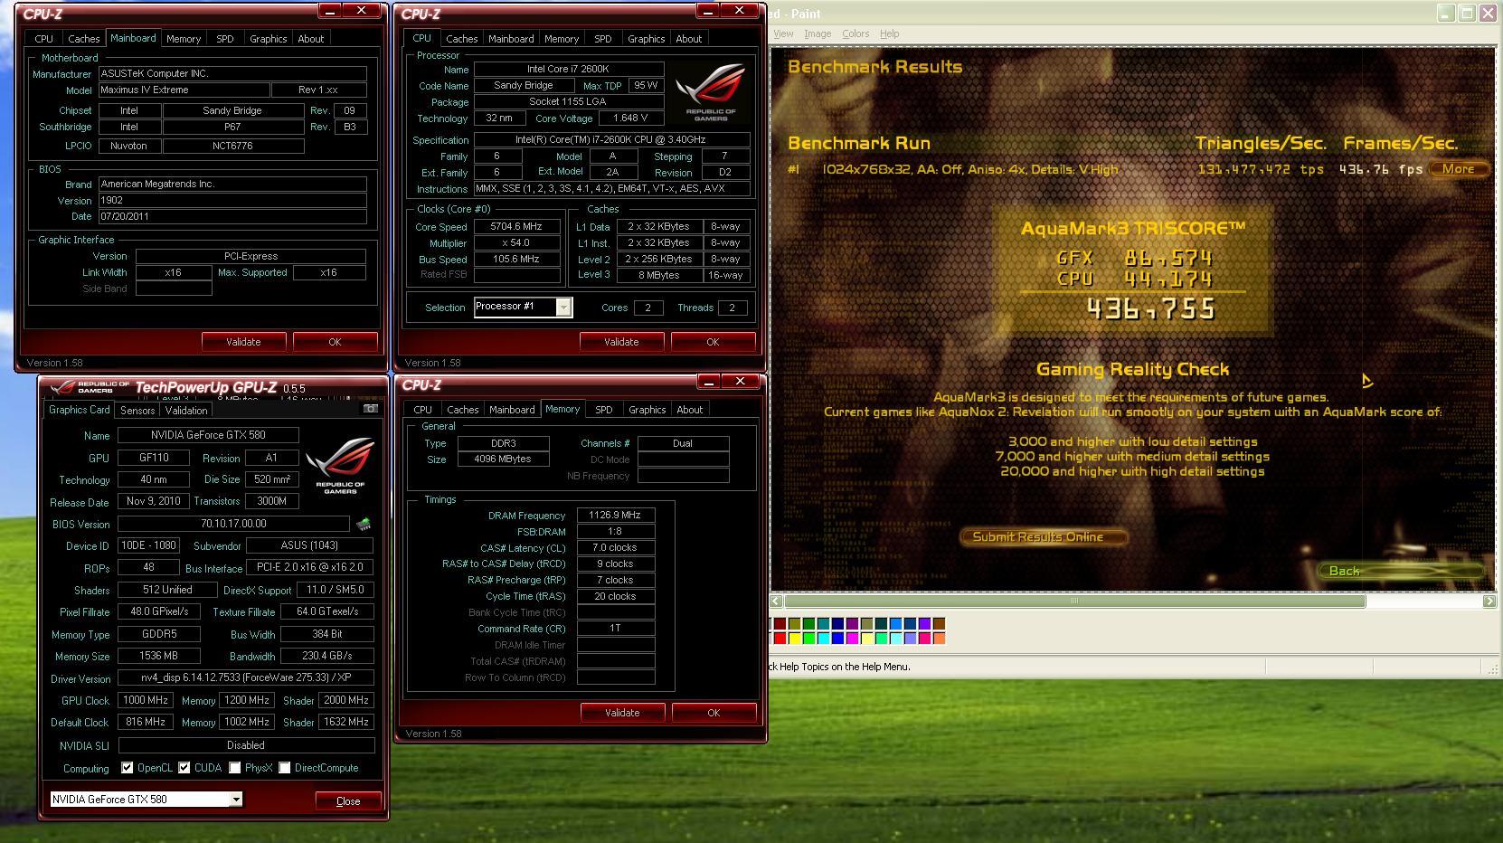
Task: Toggle the CUDA checkbox in GPU-Z
Action: [184, 768]
